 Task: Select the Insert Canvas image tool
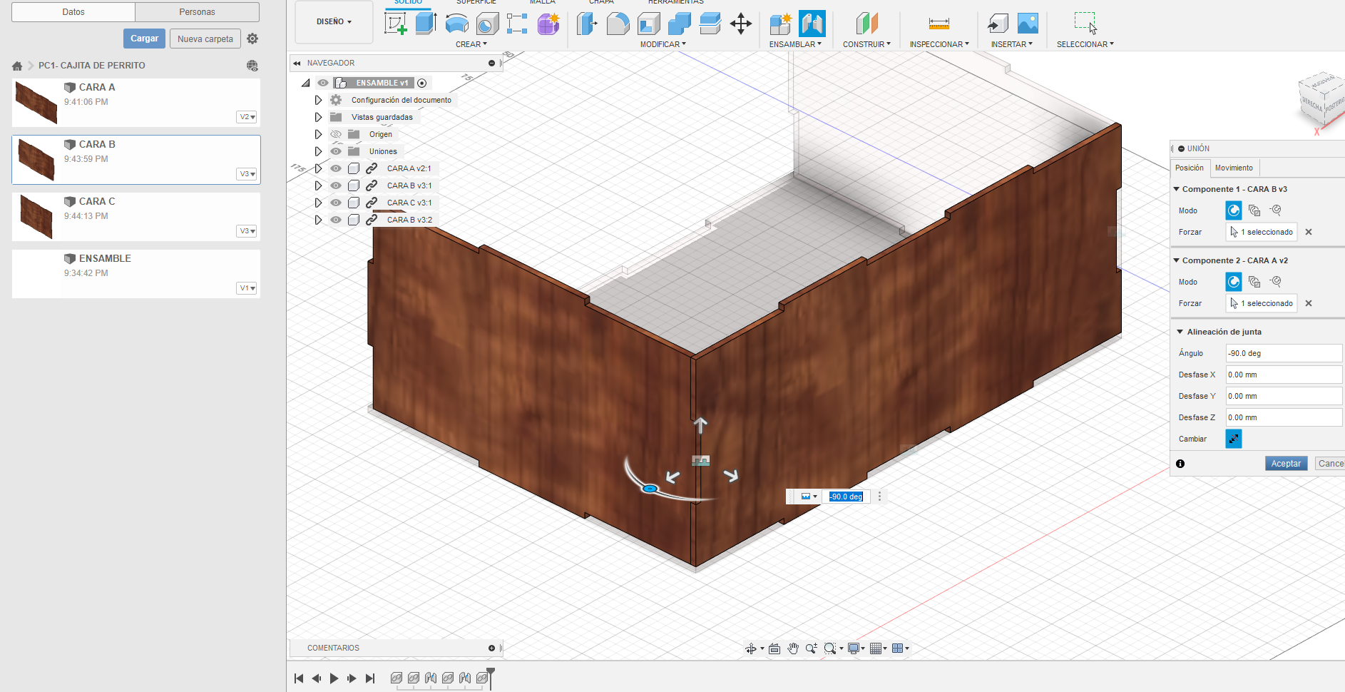1028,24
